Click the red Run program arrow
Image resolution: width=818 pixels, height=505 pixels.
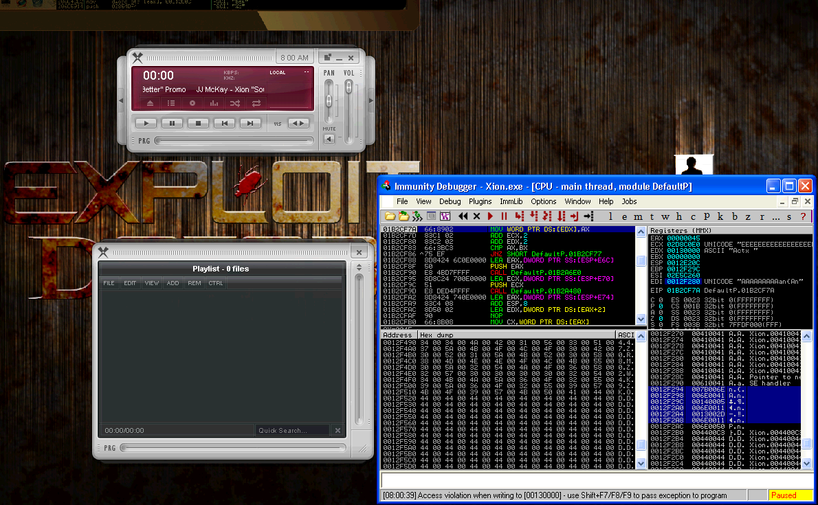[x=490, y=216]
